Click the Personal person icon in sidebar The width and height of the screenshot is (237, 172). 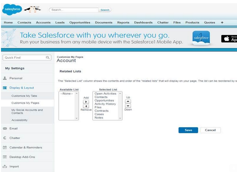[5, 78]
